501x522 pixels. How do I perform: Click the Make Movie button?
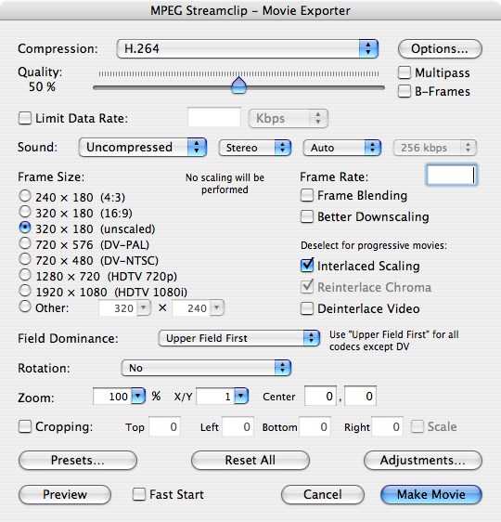(x=431, y=494)
